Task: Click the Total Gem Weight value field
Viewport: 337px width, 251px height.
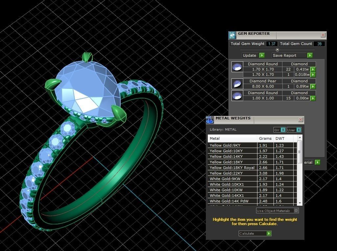Action: (x=272, y=44)
